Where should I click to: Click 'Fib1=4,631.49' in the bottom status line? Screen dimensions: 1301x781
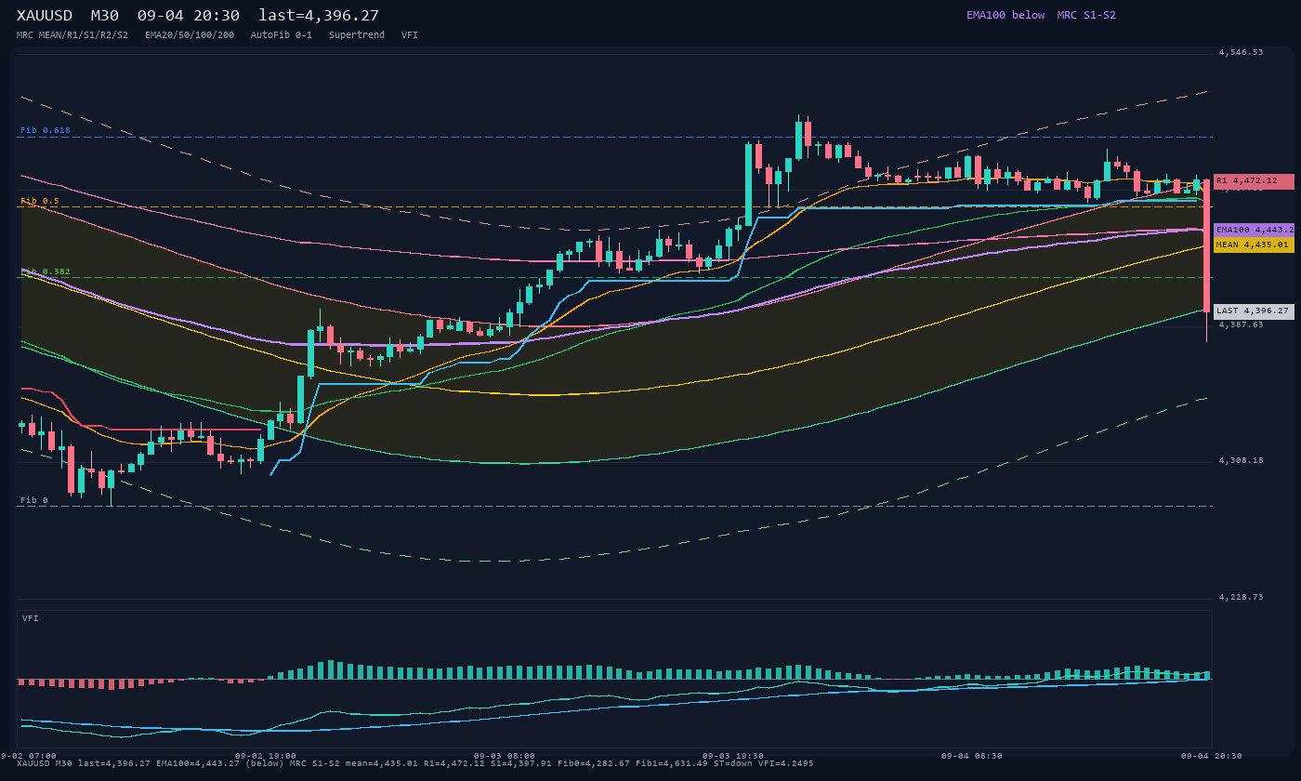coord(672,763)
